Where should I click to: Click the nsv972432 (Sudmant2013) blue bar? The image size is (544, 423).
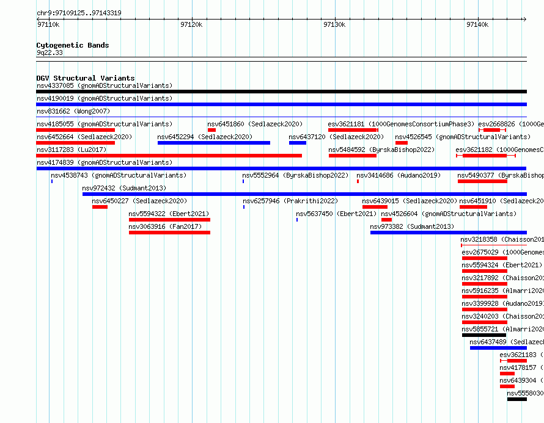click(304, 194)
